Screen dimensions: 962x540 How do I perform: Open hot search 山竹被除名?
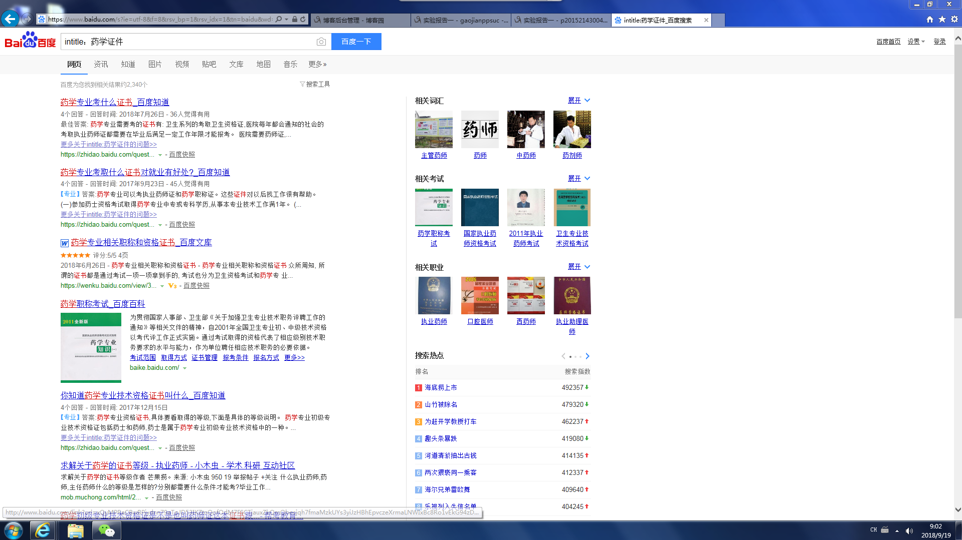(x=441, y=405)
